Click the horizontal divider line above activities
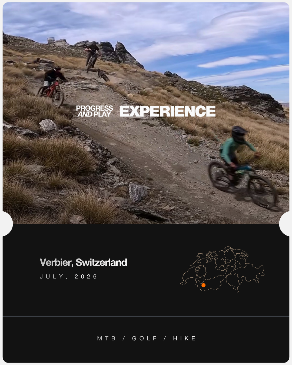This screenshot has width=292, height=365. click(146, 316)
